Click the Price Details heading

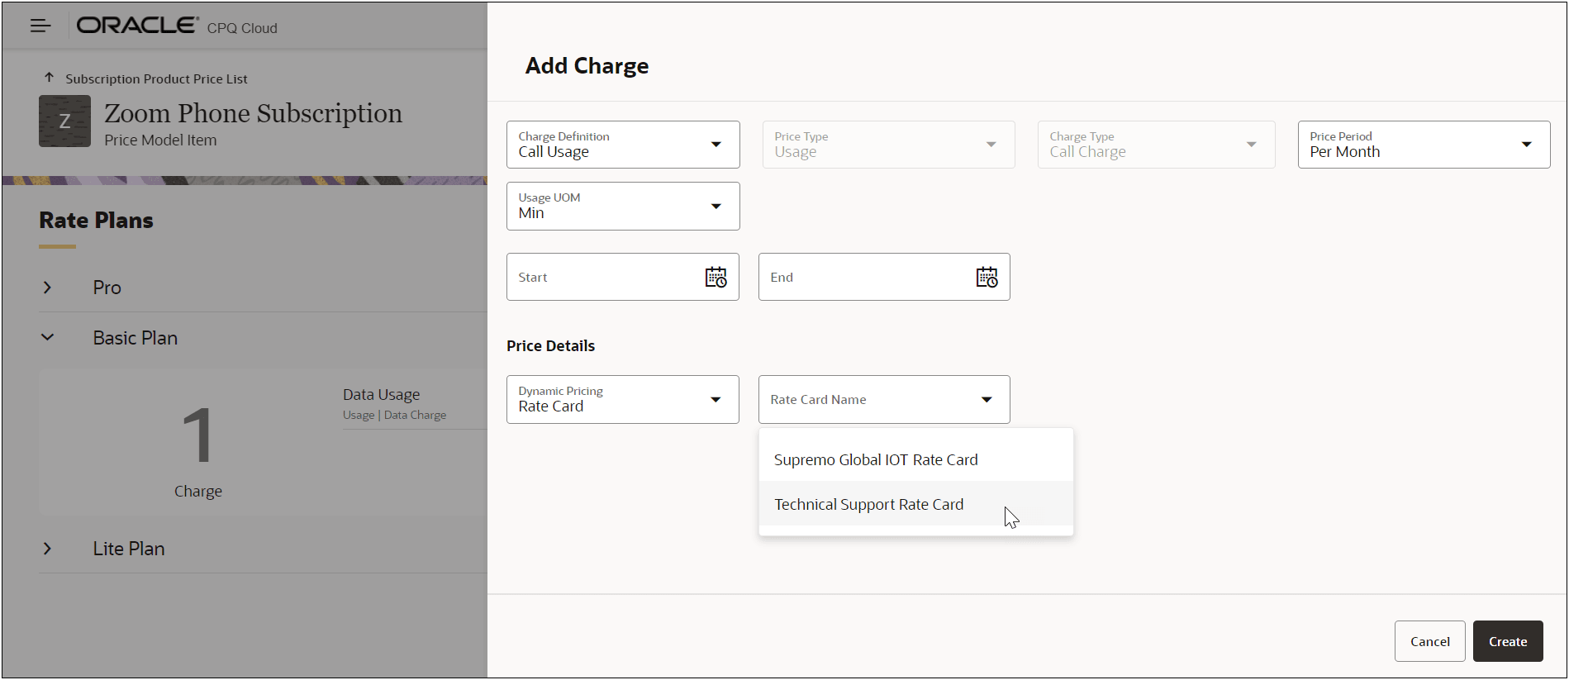coord(550,345)
